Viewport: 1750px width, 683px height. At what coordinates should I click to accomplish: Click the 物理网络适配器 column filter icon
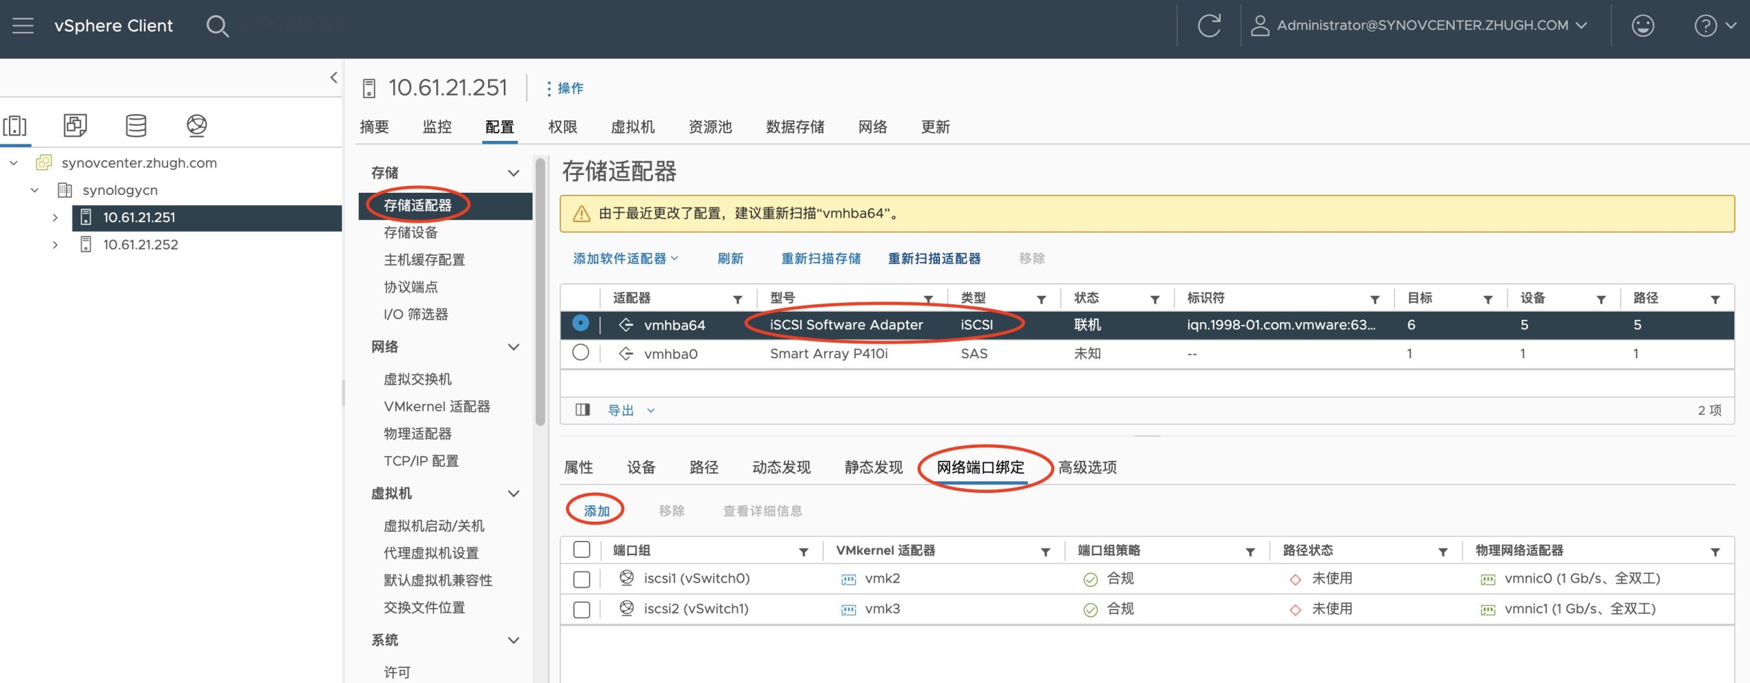point(1715,552)
